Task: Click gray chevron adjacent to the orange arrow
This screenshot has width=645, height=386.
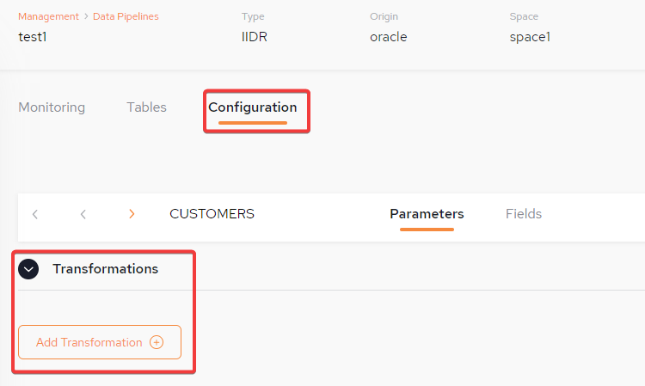Action: 83,214
